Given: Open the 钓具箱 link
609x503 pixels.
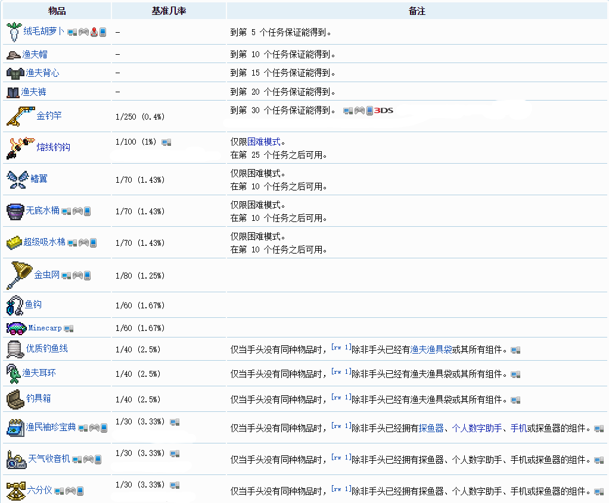Looking at the screenshot, I should pyautogui.click(x=39, y=398).
